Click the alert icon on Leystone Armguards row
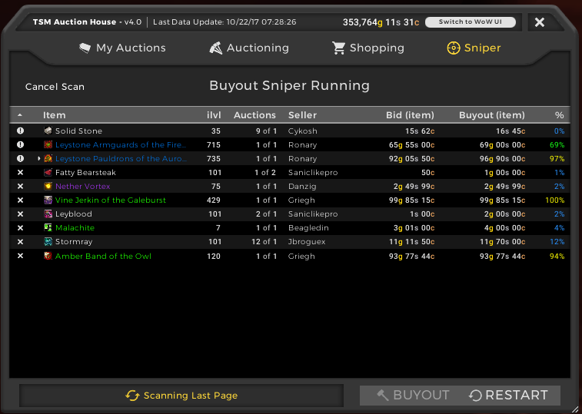Screen dimensions: 582x414 [20, 144]
